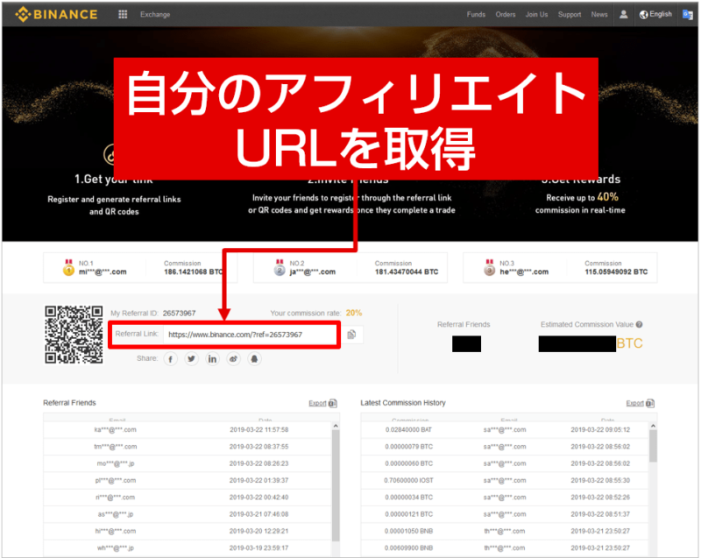
Task: Export the Referral Friends list
Action: click(x=322, y=404)
